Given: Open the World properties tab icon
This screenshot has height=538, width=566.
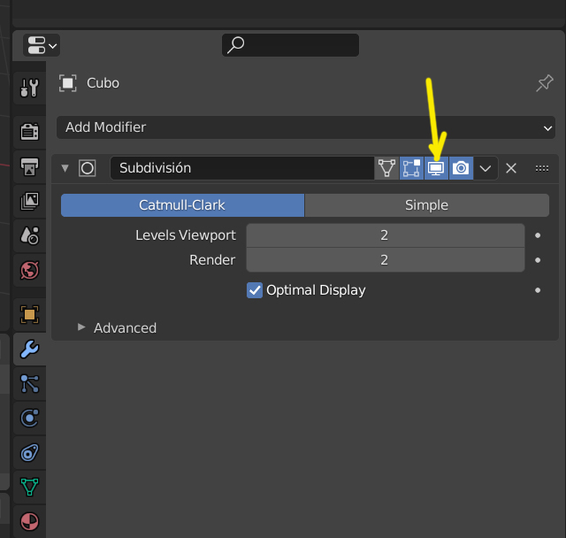Looking at the screenshot, I should pyautogui.click(x=29, y=269).
